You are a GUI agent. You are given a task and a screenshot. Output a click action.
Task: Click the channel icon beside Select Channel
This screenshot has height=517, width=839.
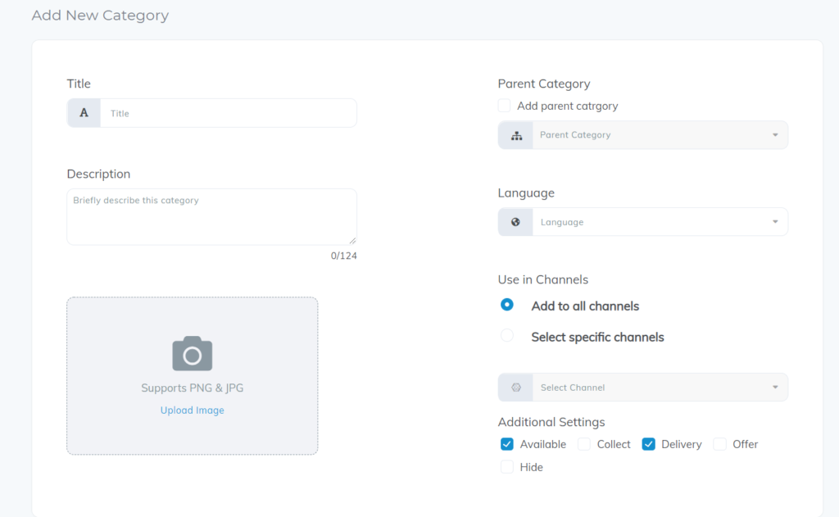[x=516, y=388]
